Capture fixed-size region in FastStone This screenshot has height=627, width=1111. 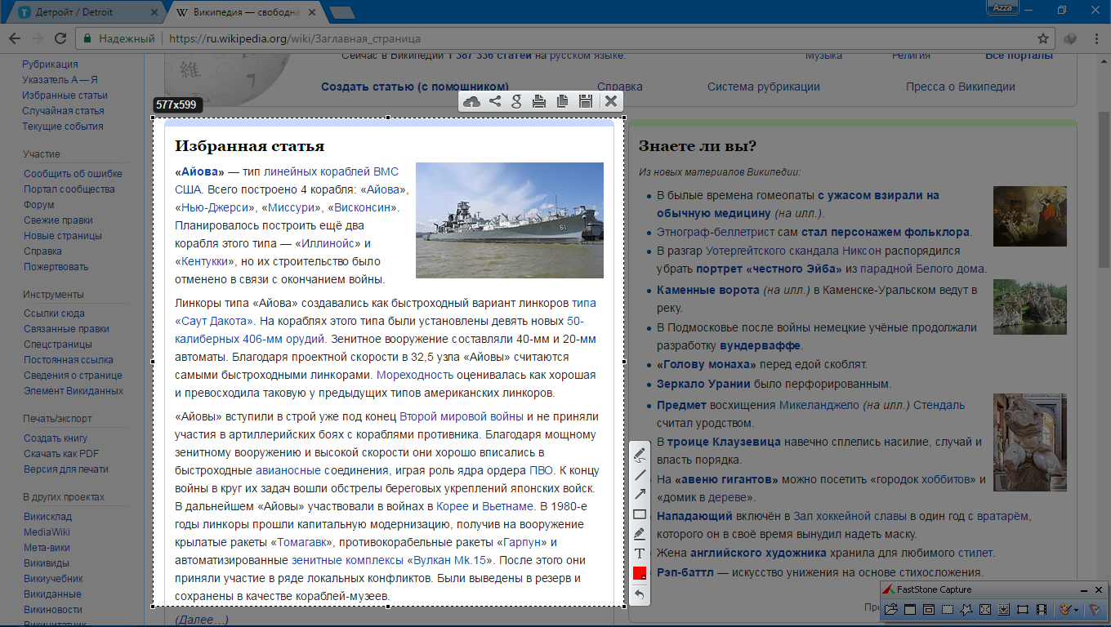[1023, 609]
